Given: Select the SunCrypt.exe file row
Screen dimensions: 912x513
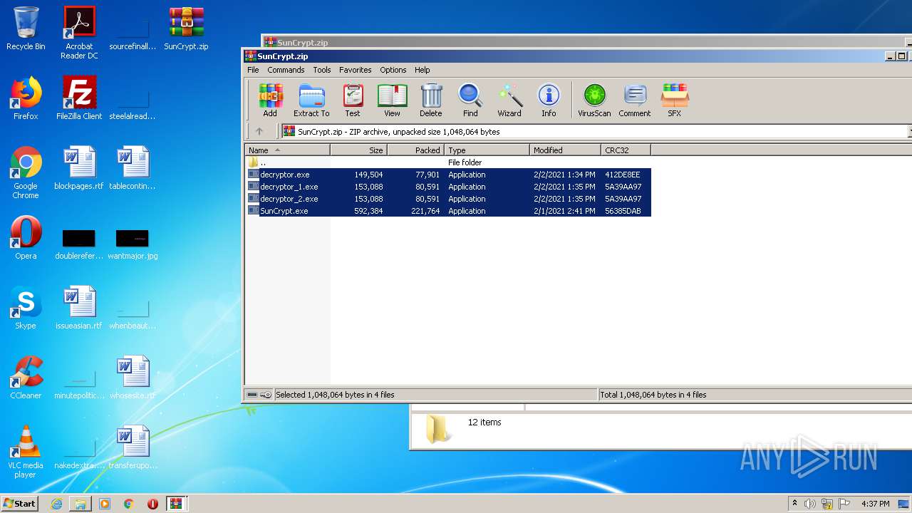Looking at the screenshot, I should click(x=448, y=211).
